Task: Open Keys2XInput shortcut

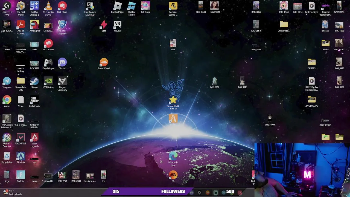Action: (x=48, y=64)
